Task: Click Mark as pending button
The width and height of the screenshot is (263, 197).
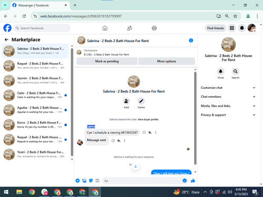Action: point(107,61)
